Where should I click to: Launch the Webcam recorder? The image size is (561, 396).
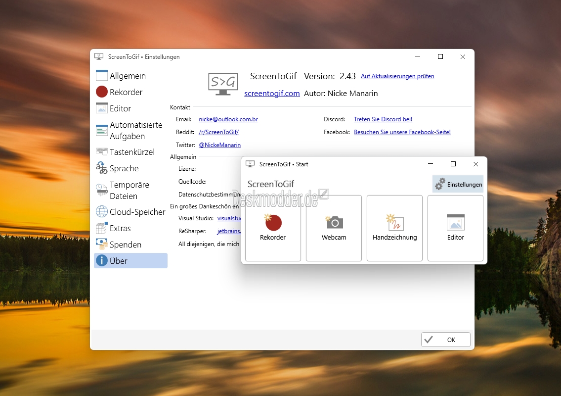(x=334, y=228)
